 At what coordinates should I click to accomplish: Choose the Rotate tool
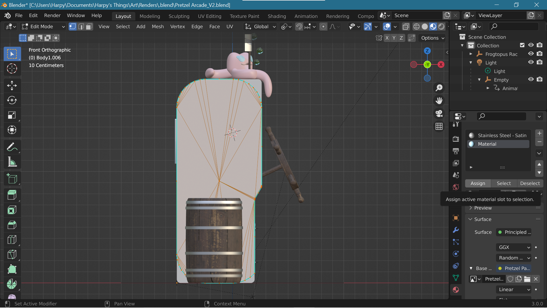tap(12, 100)
